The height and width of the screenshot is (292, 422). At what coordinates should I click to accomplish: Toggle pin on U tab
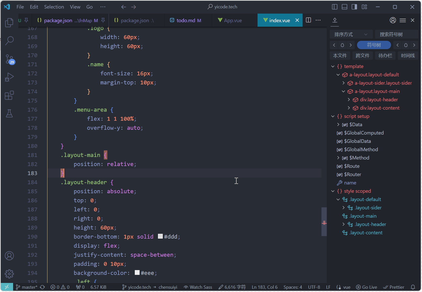[x=26, y=20]
